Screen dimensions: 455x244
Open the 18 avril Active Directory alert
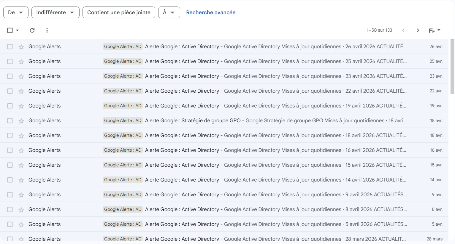point(224,135)
